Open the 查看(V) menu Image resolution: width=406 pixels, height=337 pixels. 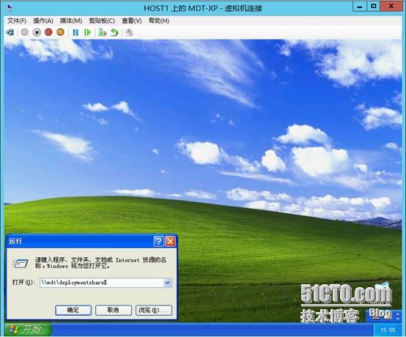coord(132,21)
